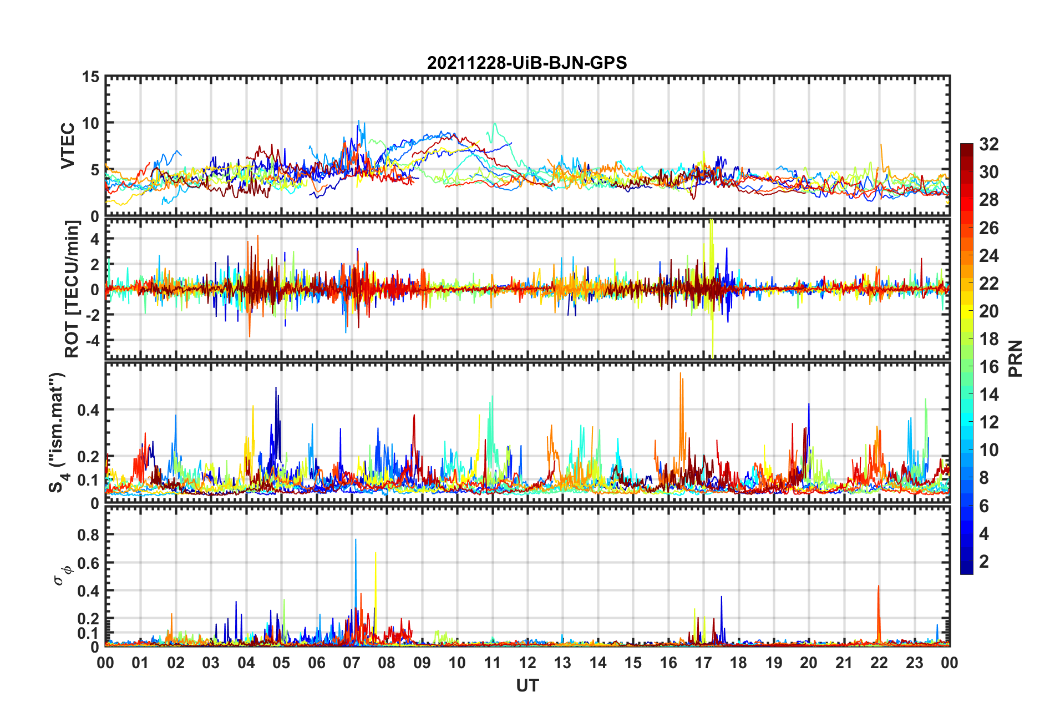Click the plot title 20211228-UiB-BJN-GPS
This screenshot has width=1055, height=717.
527,63
